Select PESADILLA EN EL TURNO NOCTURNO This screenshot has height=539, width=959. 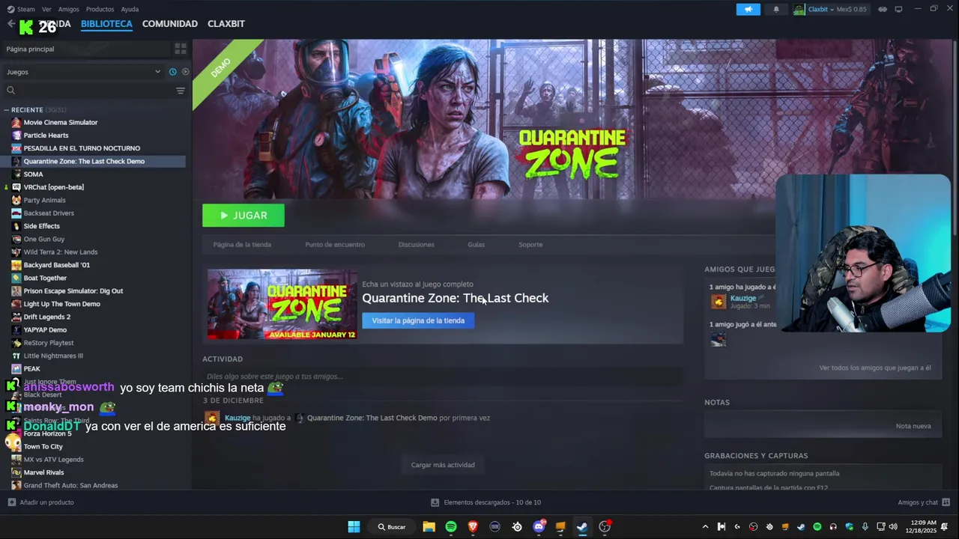pos(82,148)
